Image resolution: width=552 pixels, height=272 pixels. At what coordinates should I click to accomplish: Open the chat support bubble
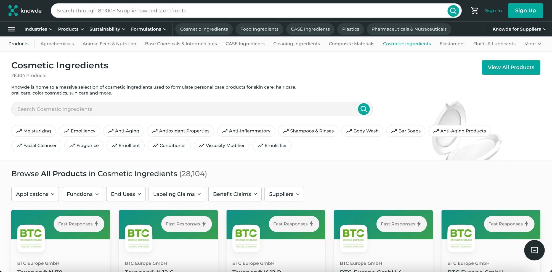tap(534, 250)
